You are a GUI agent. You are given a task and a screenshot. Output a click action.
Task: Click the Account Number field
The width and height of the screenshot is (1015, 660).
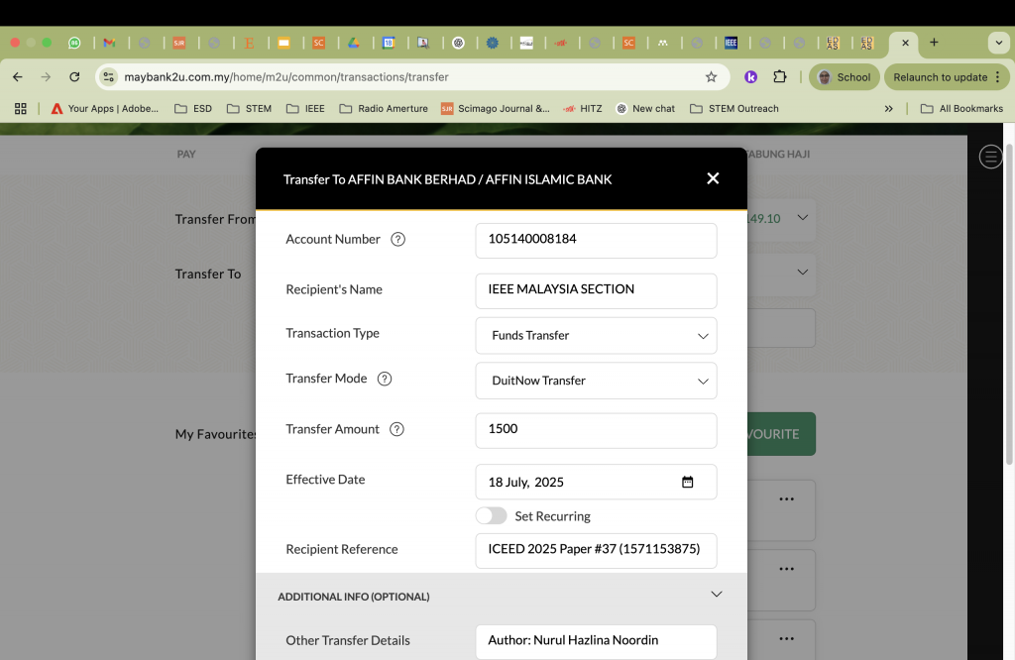596,240
